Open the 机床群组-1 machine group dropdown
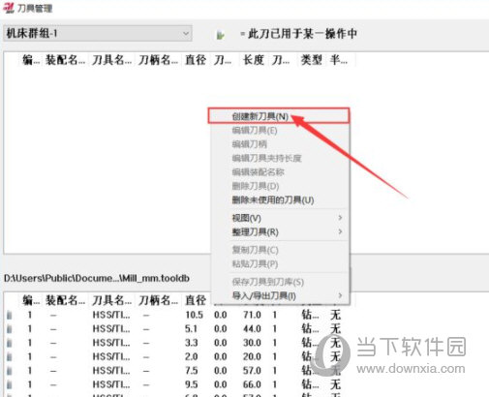This screenshot has width=489, height=397. click(98, 33)
